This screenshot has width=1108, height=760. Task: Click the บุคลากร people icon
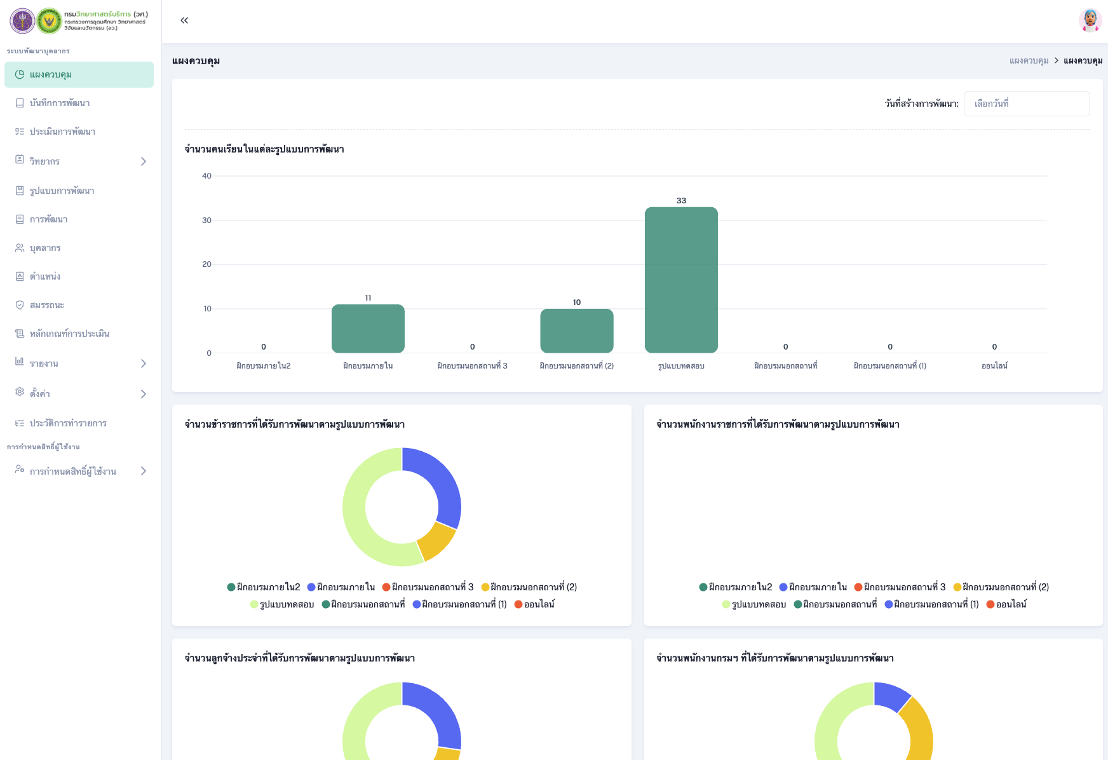[20, 248]
